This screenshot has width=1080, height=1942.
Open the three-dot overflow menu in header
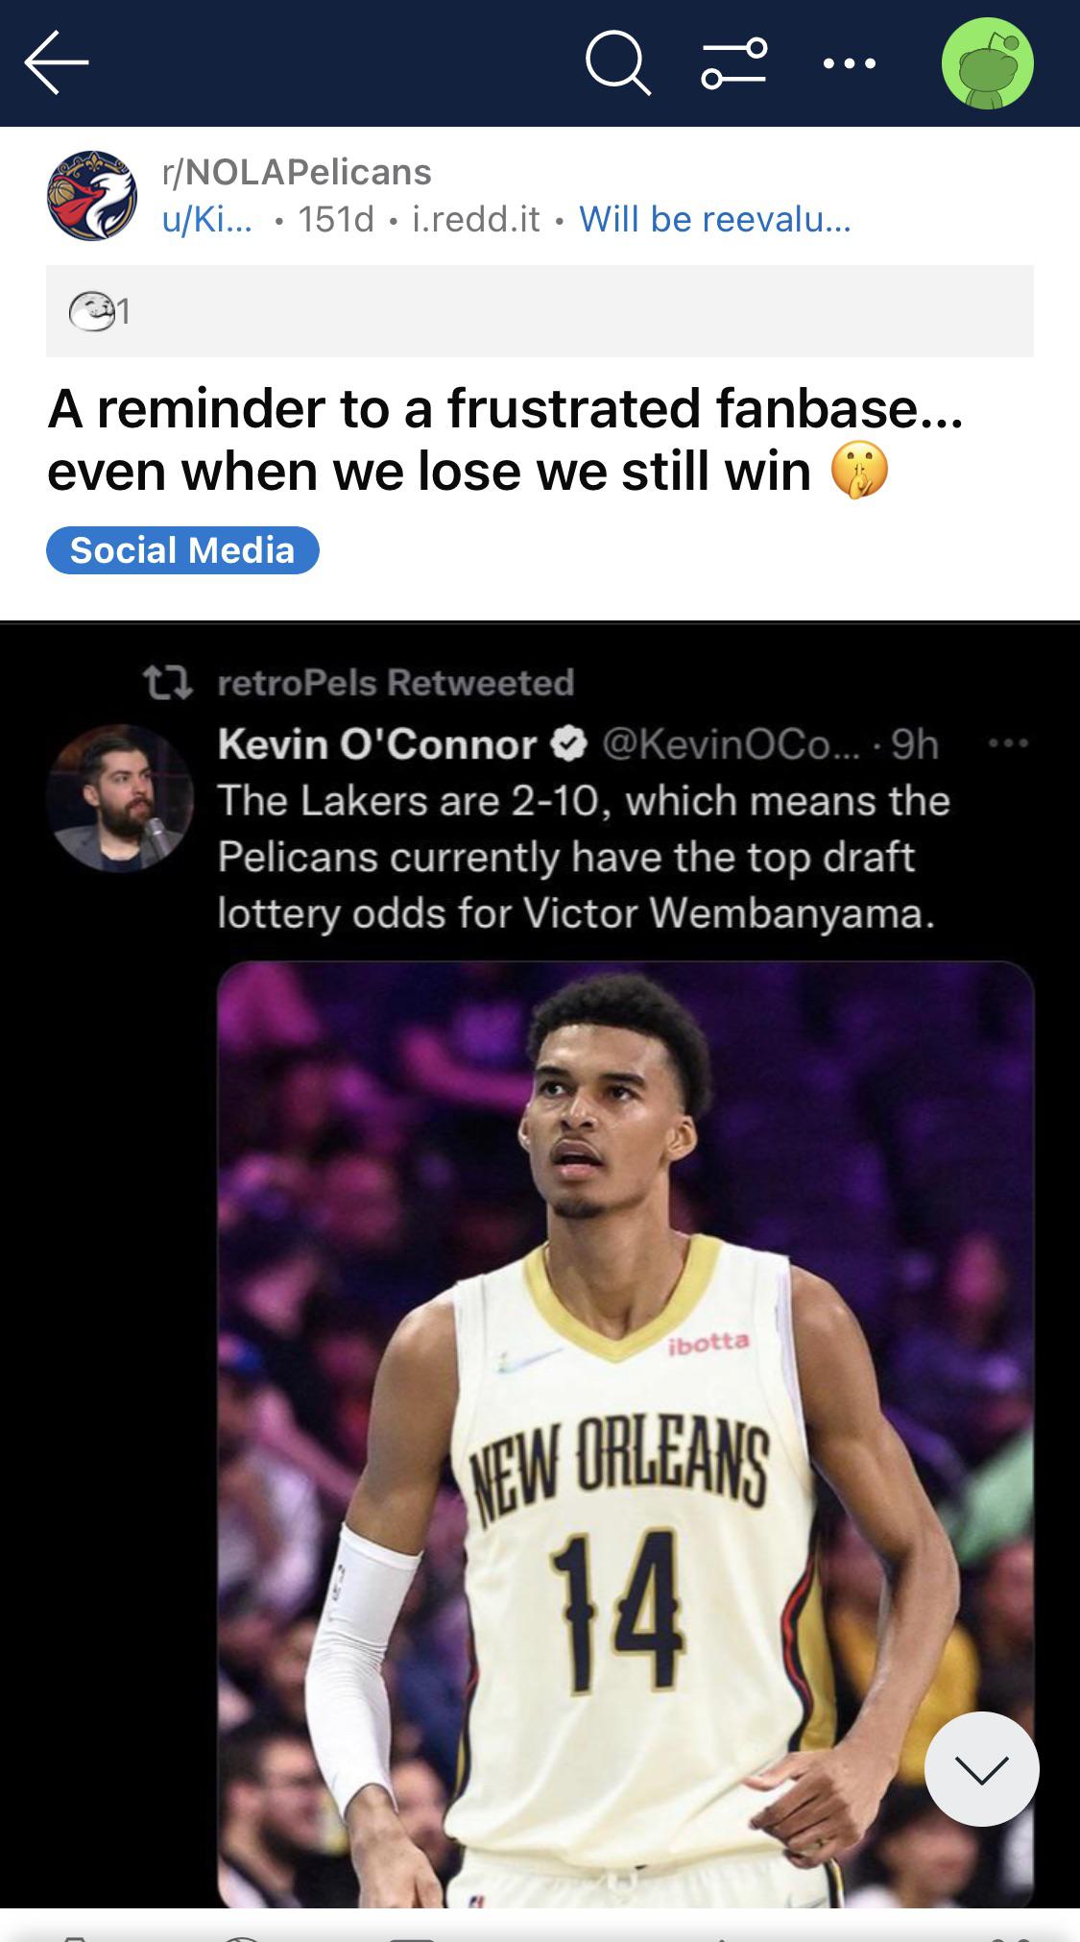(x=850, y=64)
